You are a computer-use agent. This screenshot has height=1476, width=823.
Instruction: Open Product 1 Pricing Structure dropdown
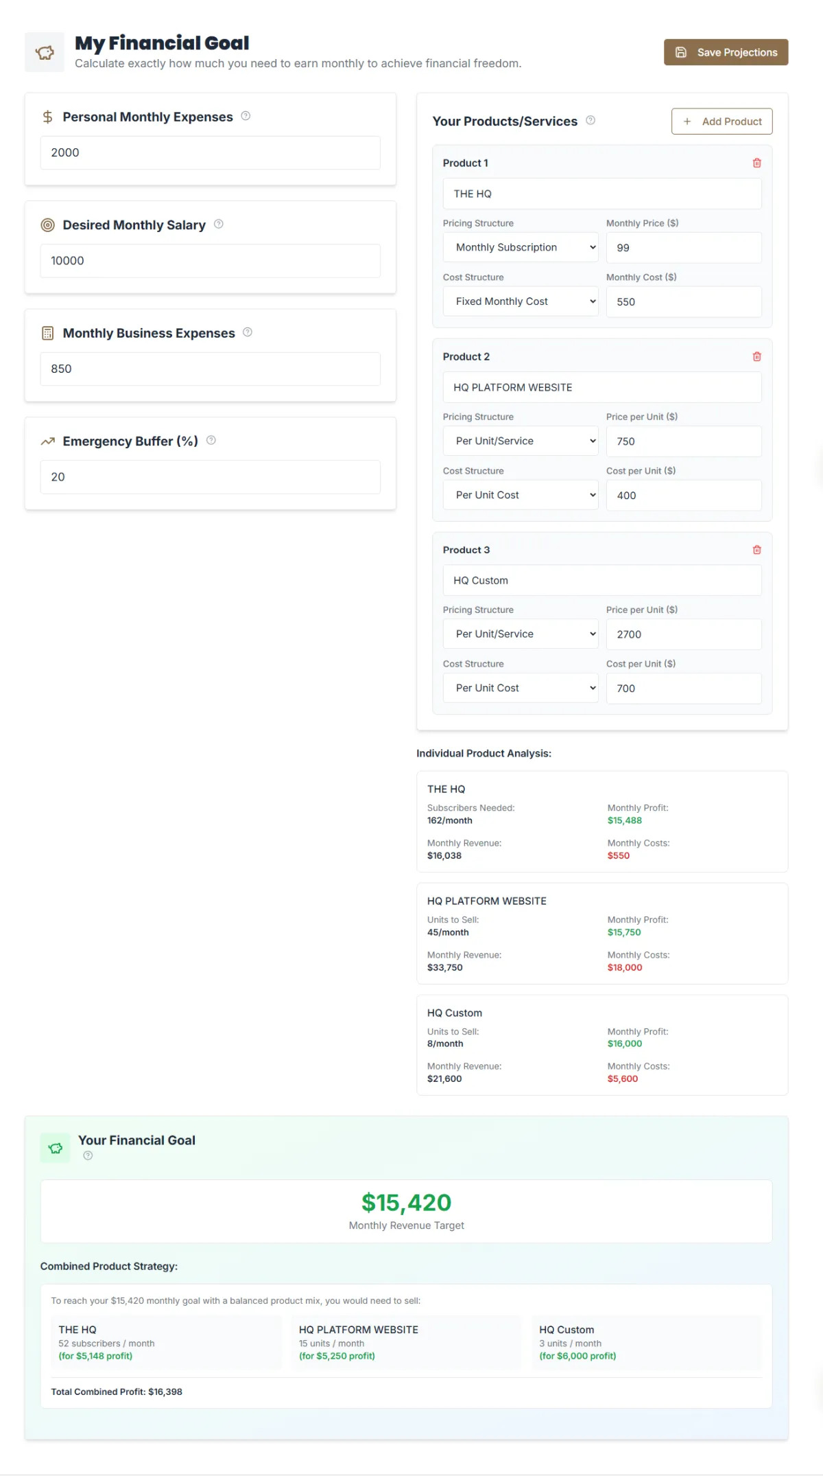click(521, 248)
